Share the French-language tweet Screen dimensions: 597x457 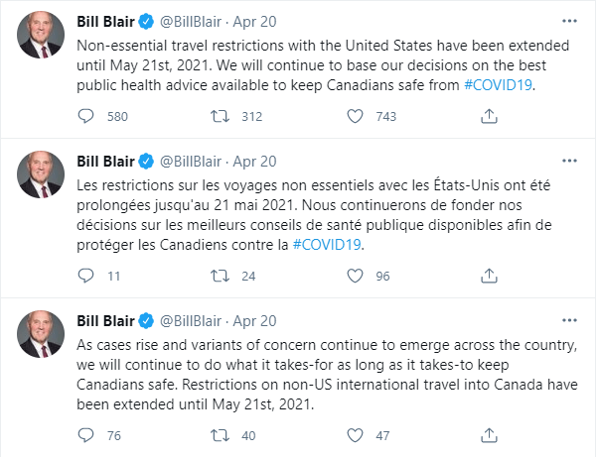[x=489, y=276]
